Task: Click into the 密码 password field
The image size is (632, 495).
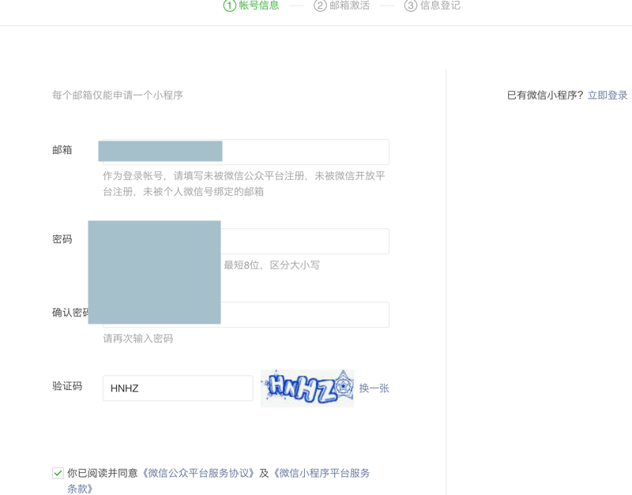Action: point(304,241)
